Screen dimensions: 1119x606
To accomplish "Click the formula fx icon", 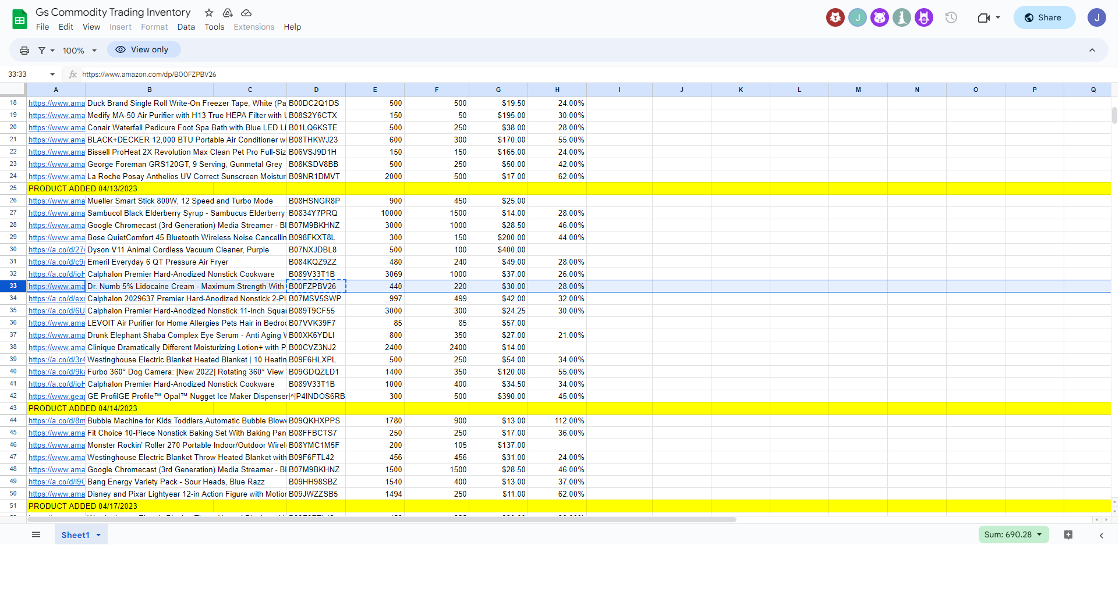I will pos(73,74).
